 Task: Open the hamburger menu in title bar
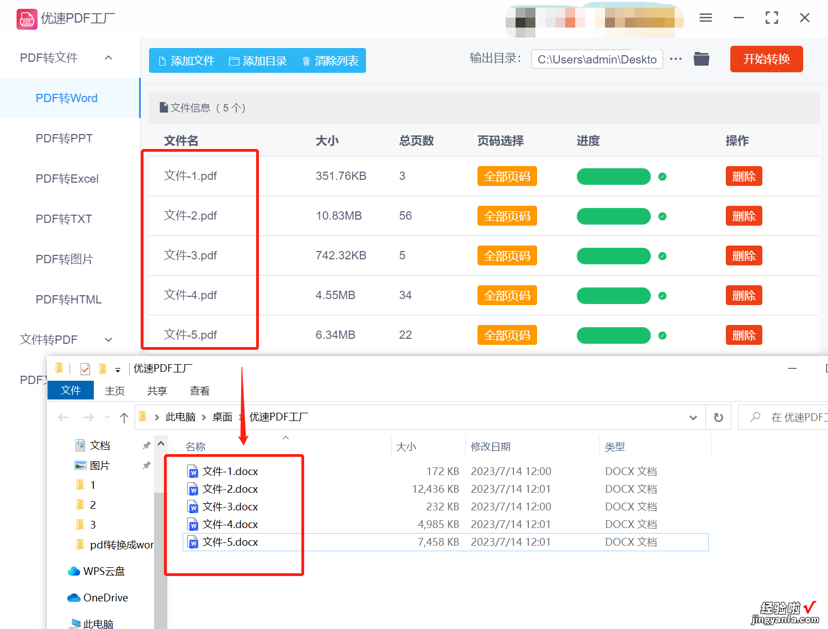(705, 18)
